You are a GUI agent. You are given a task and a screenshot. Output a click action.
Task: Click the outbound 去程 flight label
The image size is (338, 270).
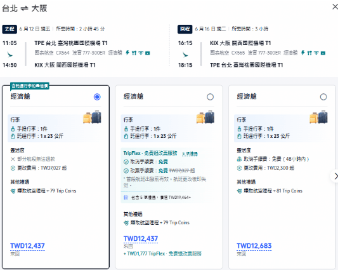tap(10, 29)
